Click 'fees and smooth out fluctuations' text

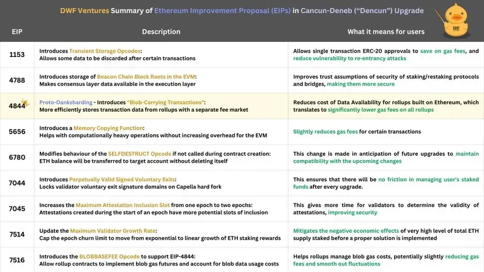pos(337,264)
